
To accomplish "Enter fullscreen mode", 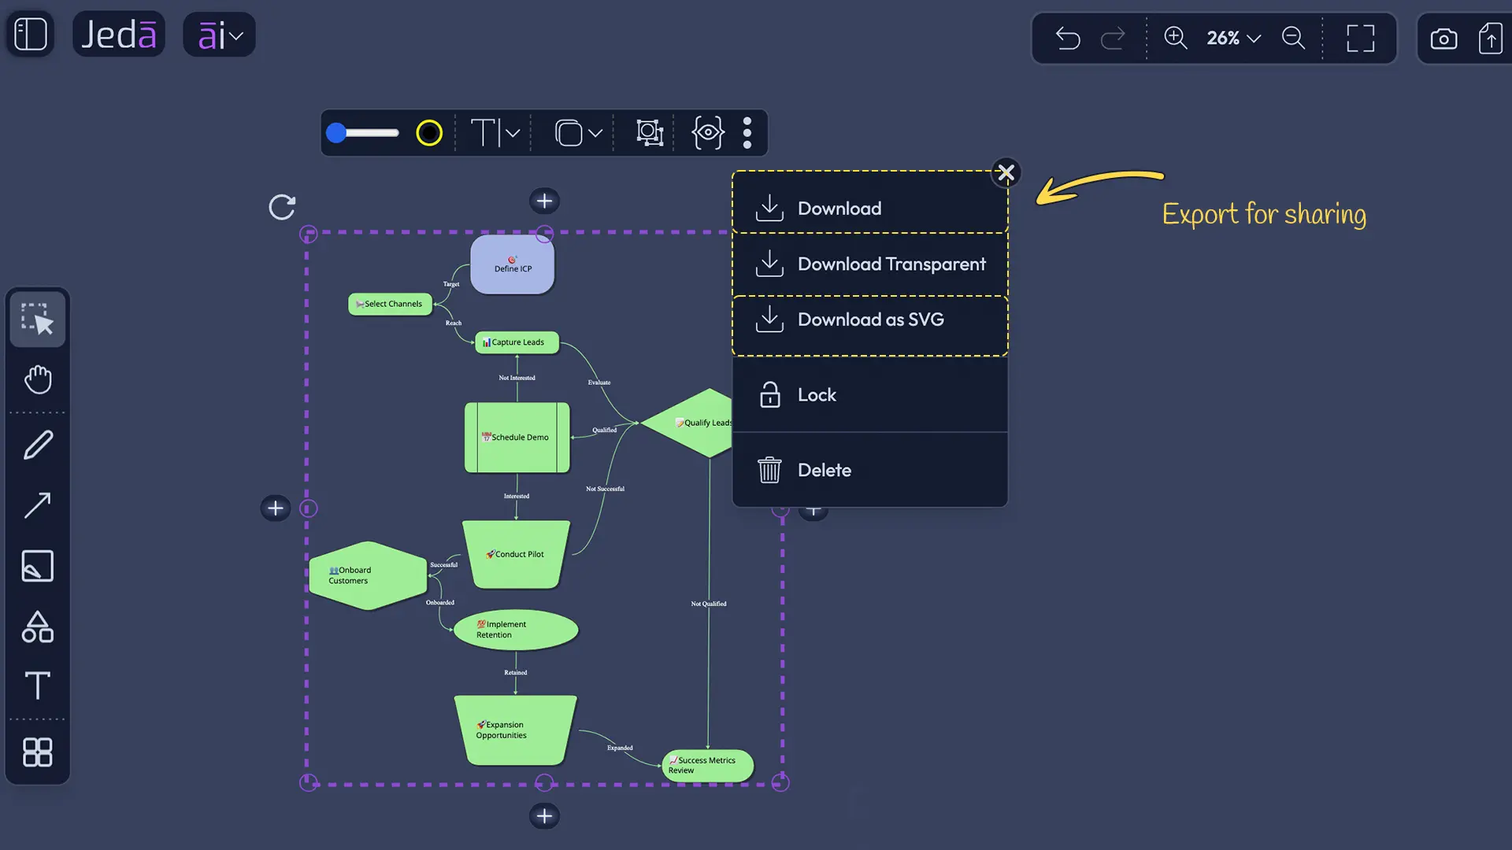I will pos(1360,38).
